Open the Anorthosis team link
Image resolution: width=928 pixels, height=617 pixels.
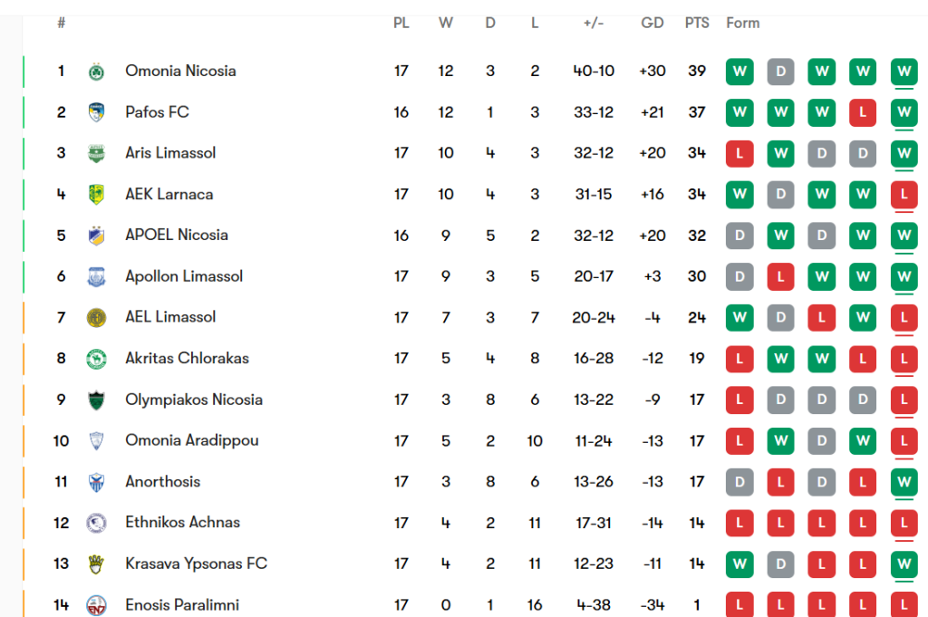coord(163,481)
